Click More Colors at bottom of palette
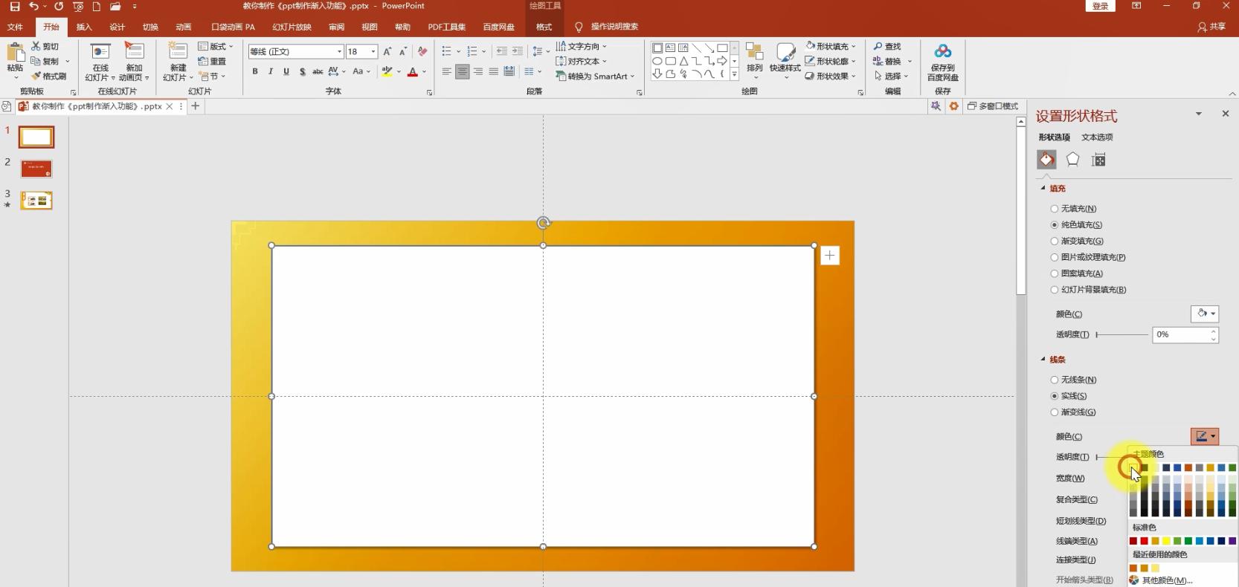This screenshot has width=1239, height=587. pos(1166,580)
